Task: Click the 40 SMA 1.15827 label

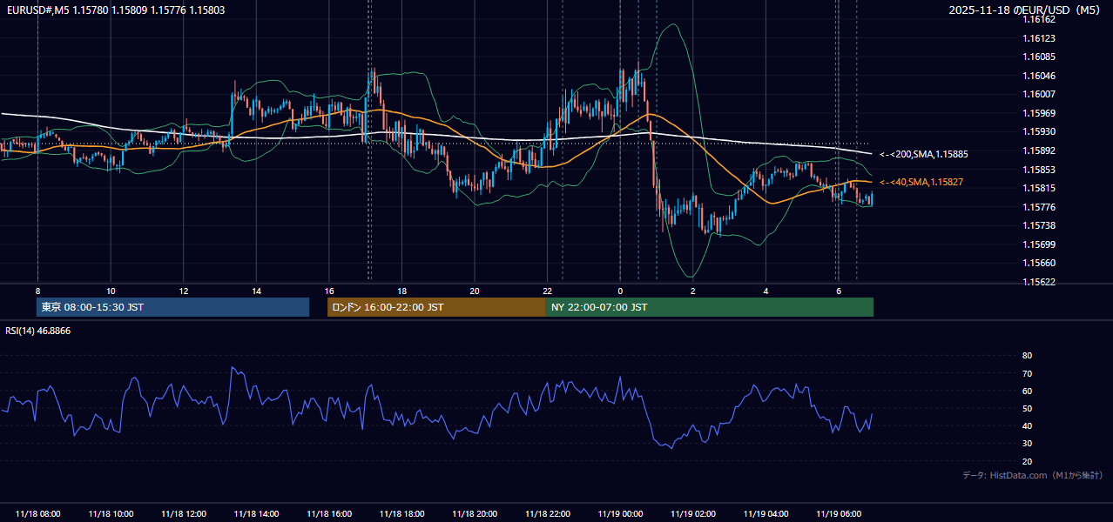Action: point(921,182)
